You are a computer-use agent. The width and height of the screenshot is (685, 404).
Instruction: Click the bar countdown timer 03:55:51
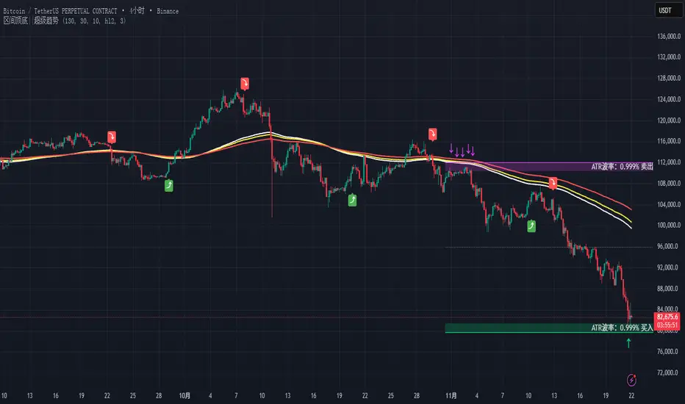tap(667, 325)
